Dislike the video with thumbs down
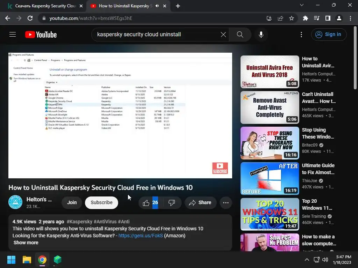This screenshot has width=358, height=268. tap(172, 203)
